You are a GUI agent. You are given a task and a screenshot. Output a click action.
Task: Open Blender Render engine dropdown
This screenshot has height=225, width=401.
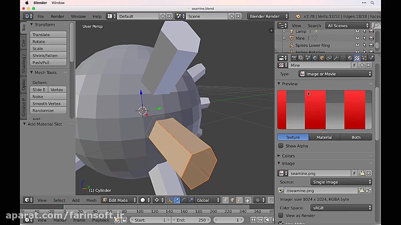268,16
